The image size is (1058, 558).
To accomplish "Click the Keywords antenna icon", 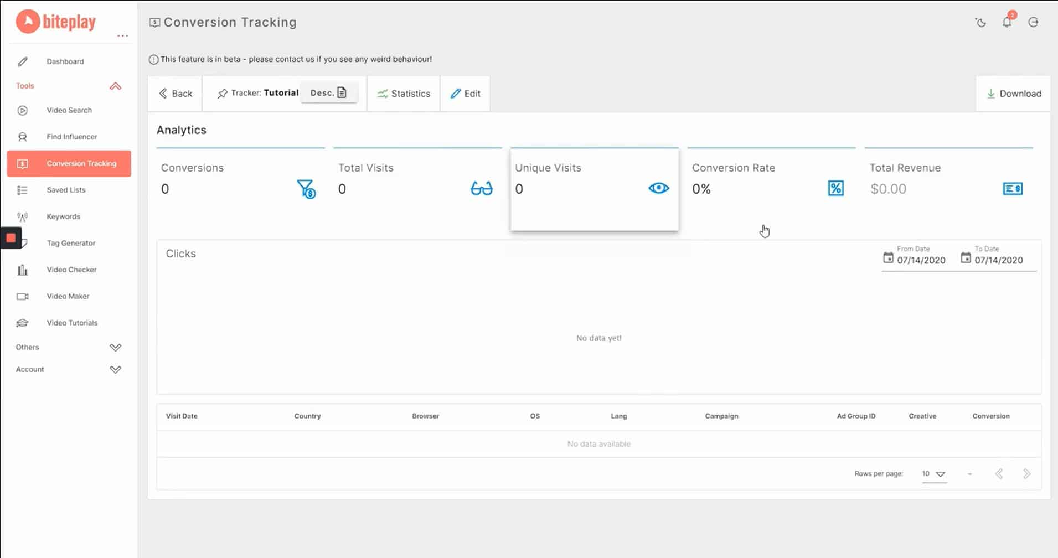I will point(22,216).
